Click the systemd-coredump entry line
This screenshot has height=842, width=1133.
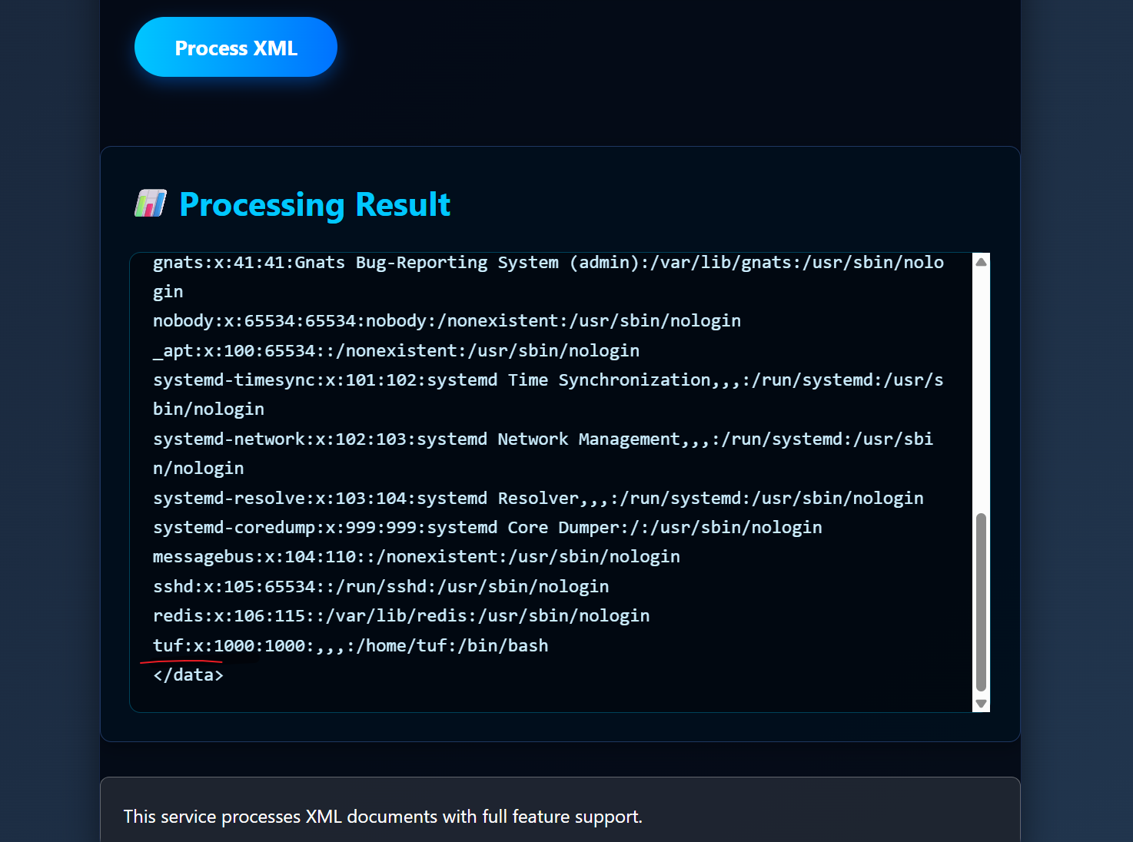coord(487,528)
